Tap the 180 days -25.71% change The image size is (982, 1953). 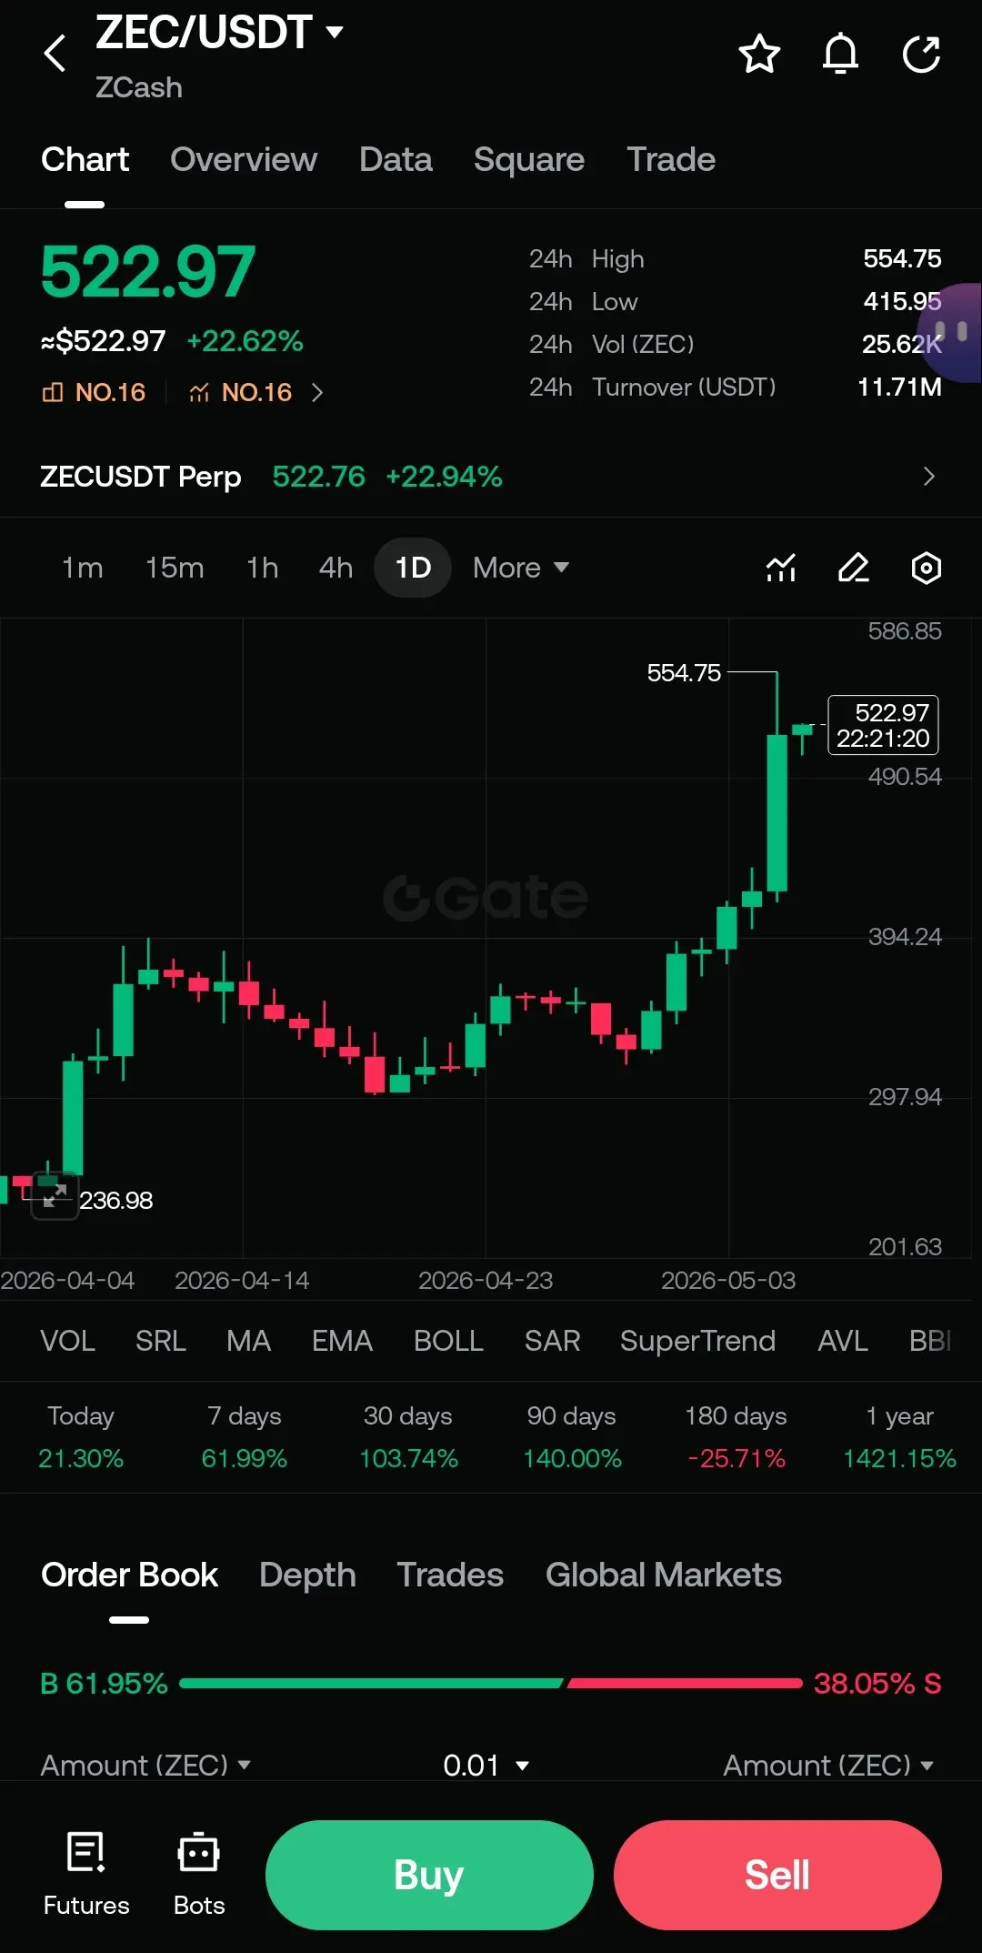point(736,1437)
